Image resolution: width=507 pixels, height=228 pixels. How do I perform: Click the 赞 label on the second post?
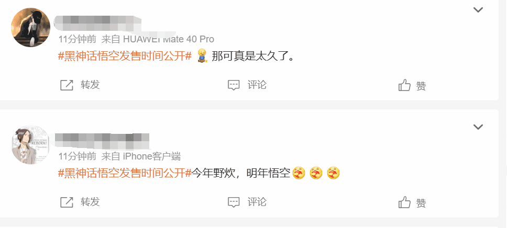pyautogui.click(x=421, y=203)
